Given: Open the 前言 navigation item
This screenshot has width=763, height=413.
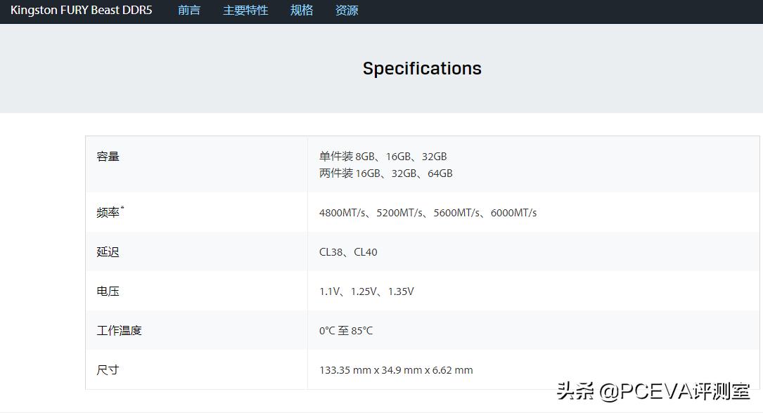Looking at the screenshot, I should pos(188,11).
